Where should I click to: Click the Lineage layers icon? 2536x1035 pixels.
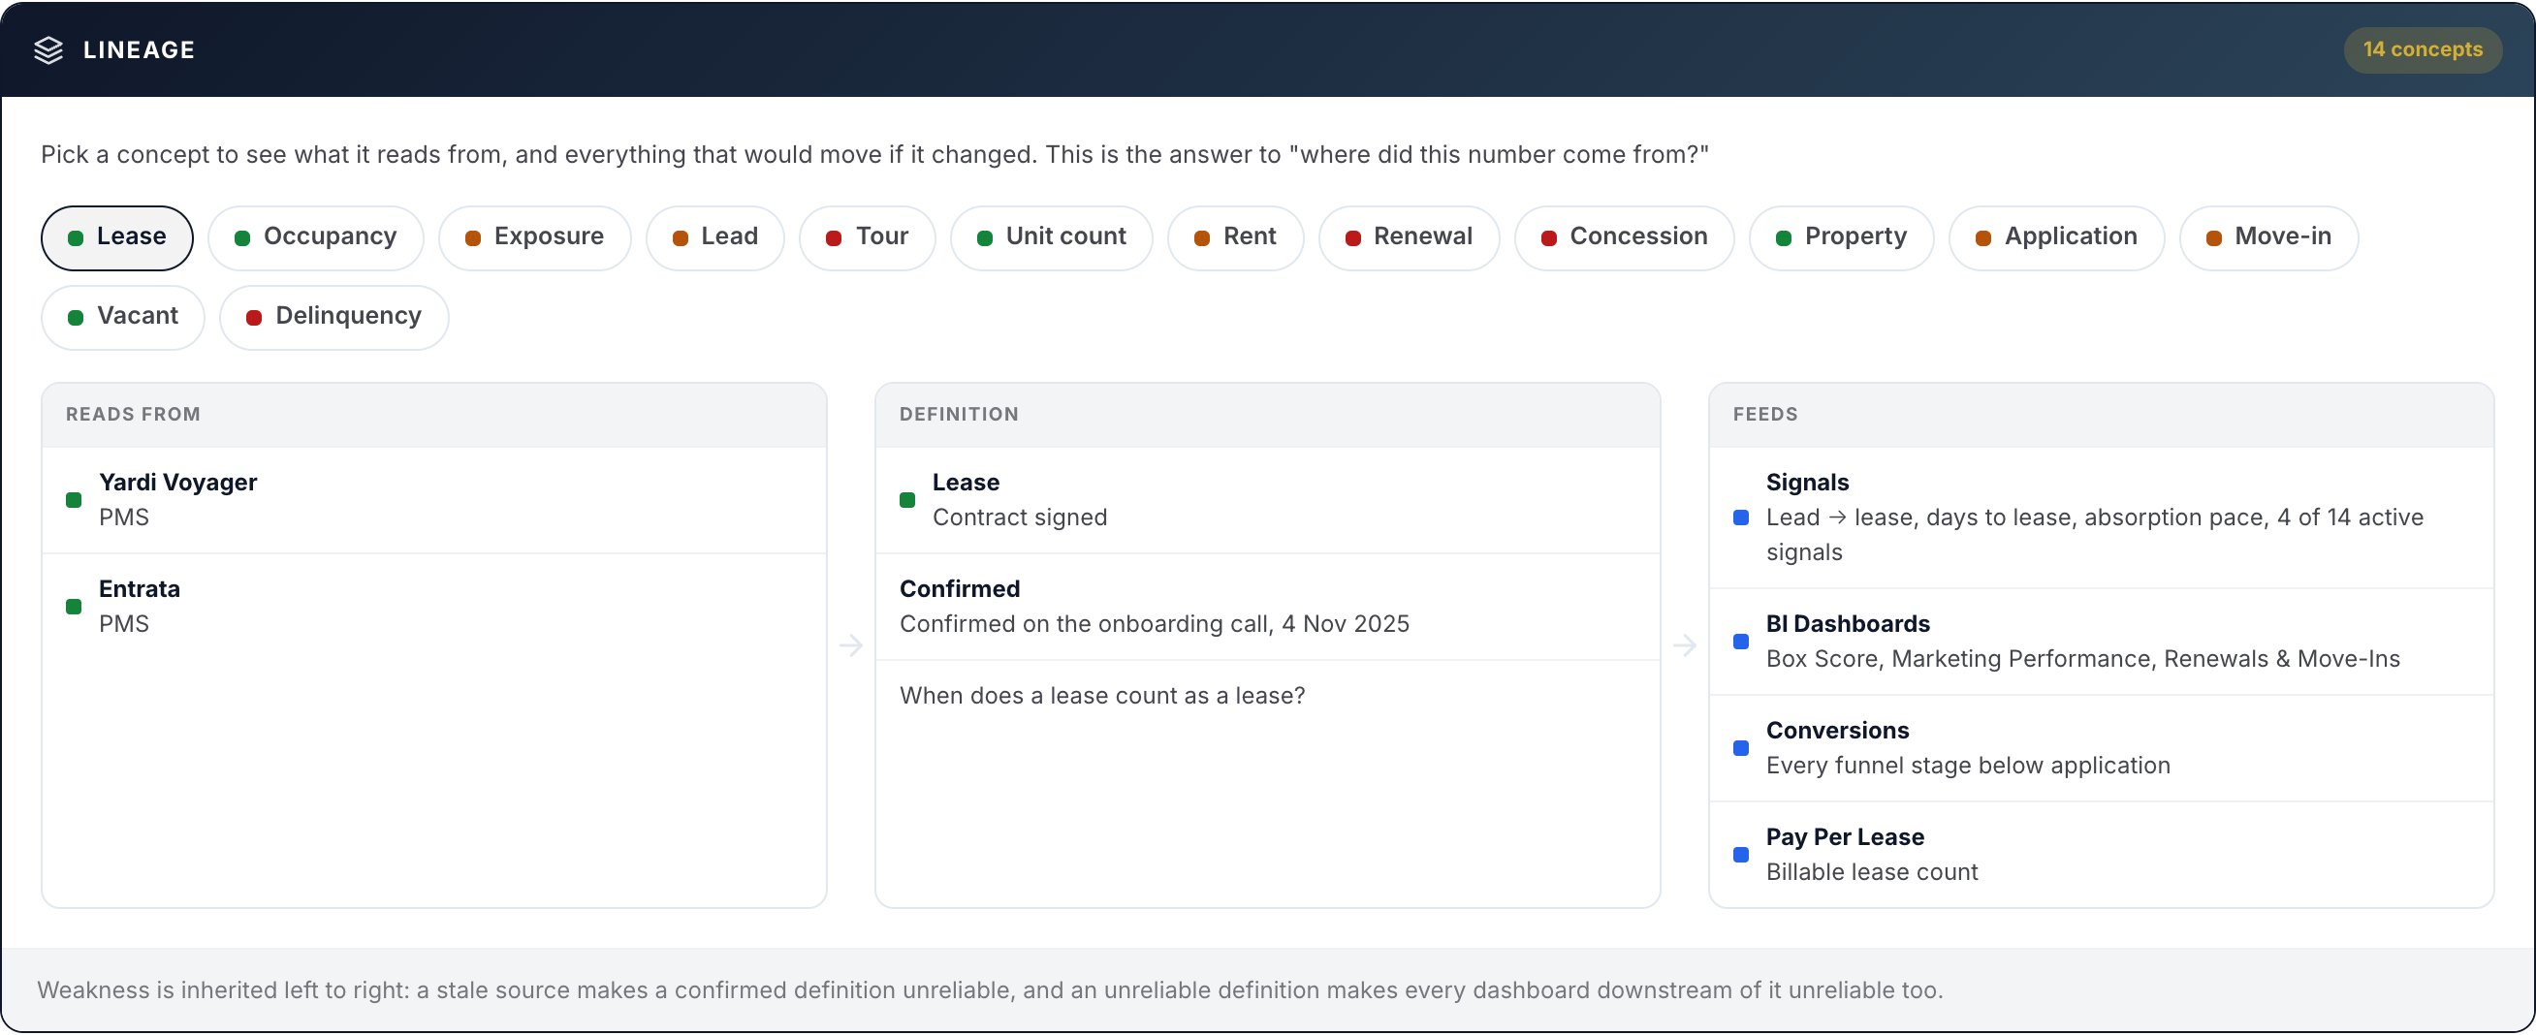[48, 50]
